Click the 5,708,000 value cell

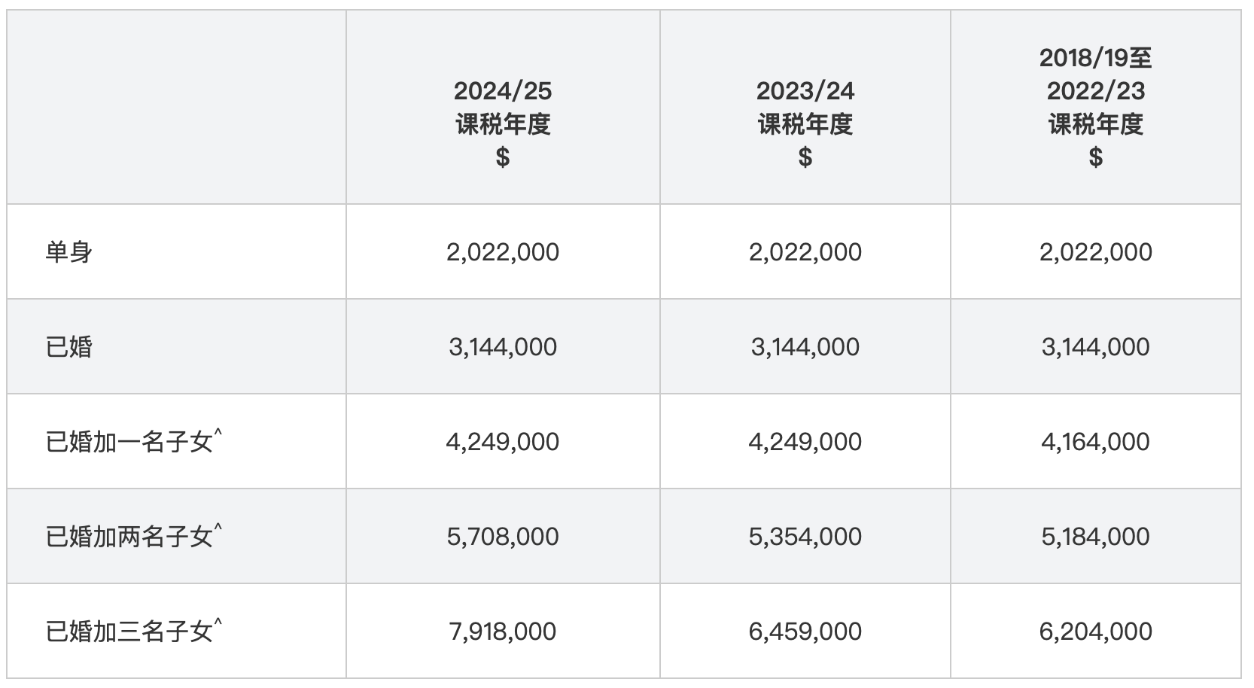pos(503,536)
